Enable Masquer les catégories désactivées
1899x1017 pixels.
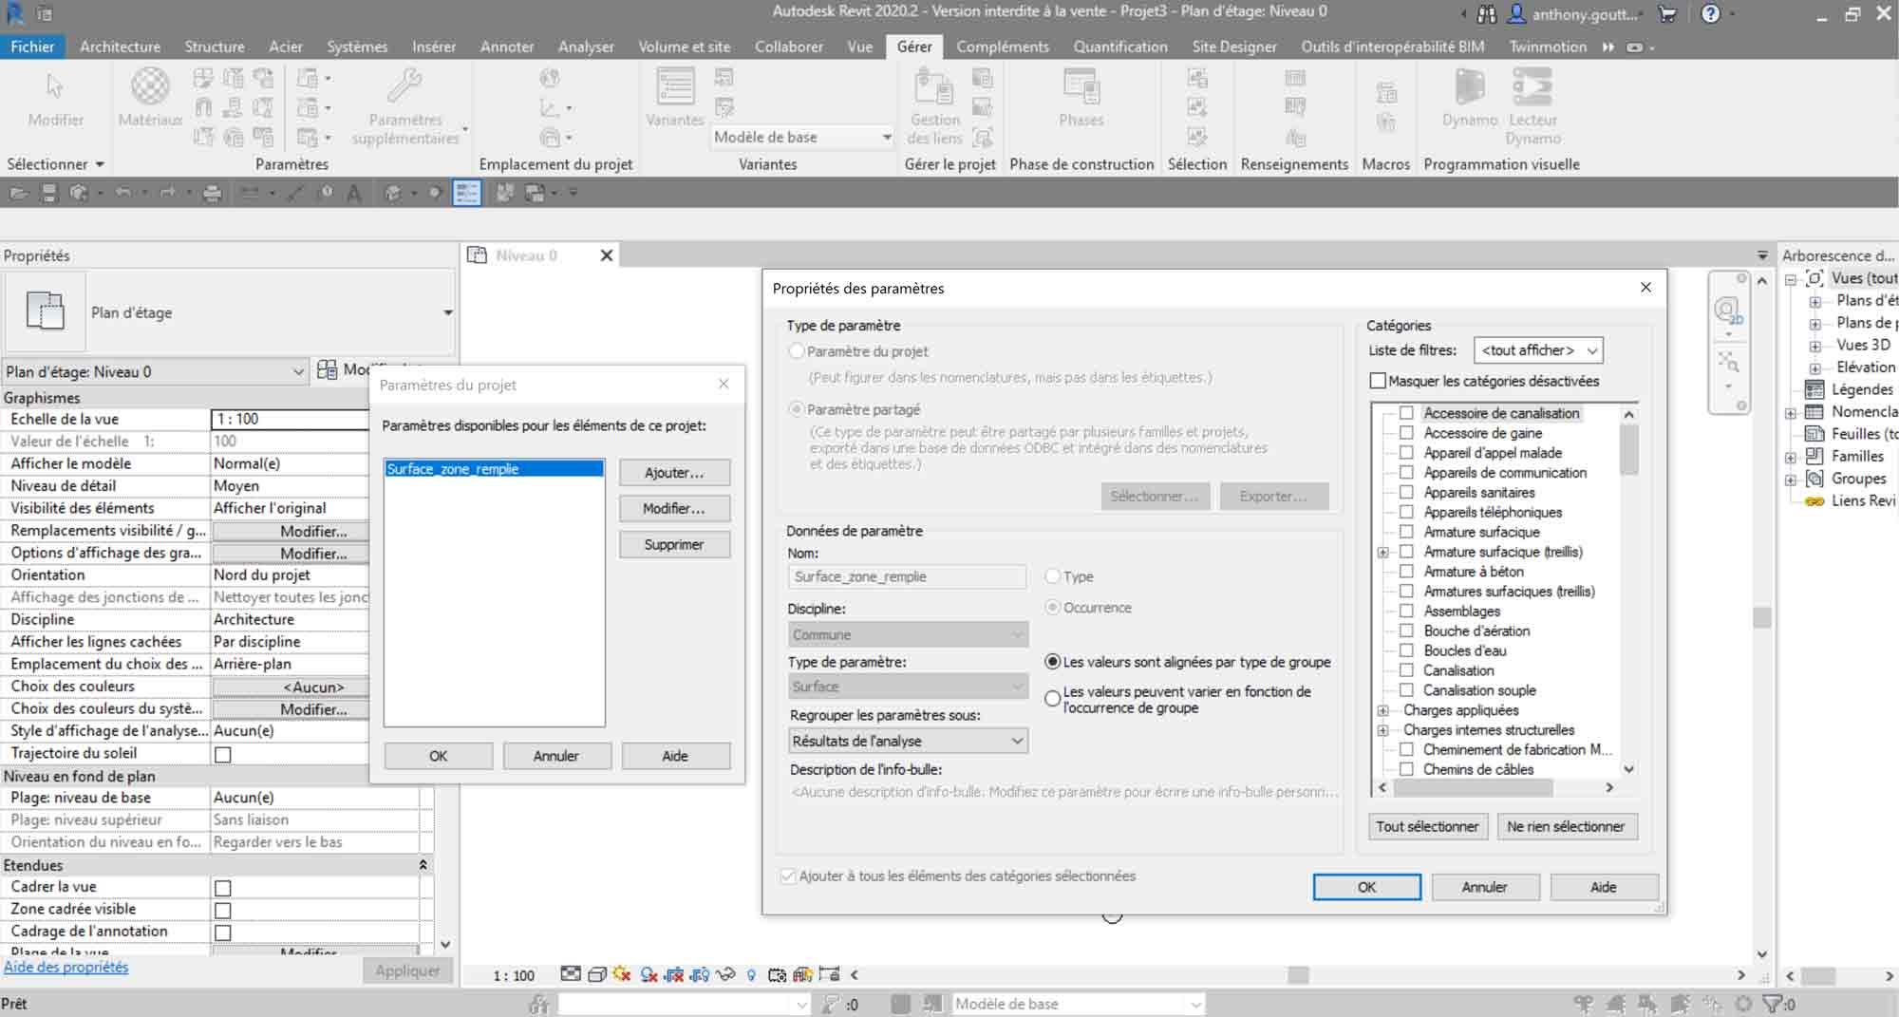[x=1378, y=381]
